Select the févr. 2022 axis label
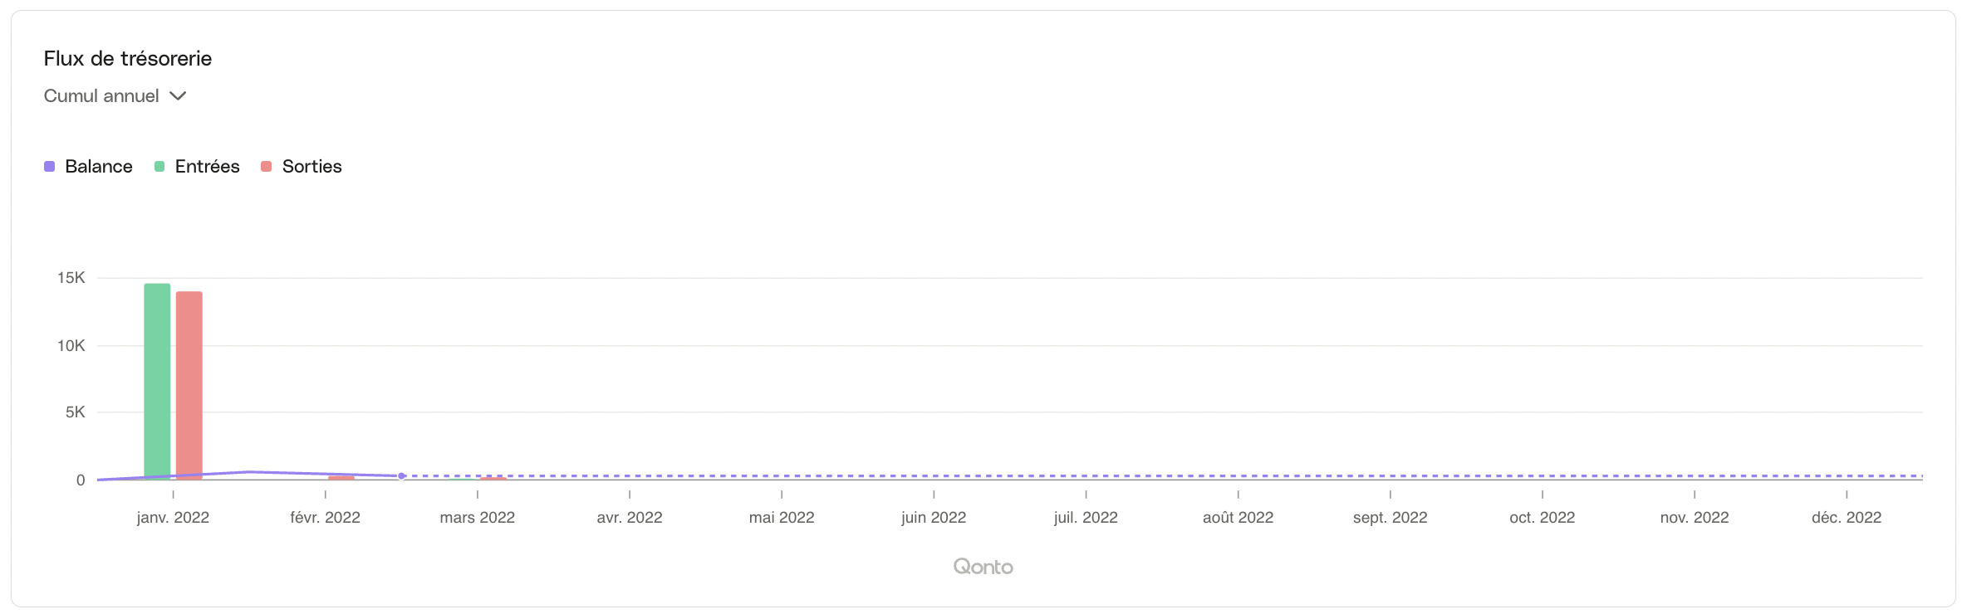 point(325,518)
